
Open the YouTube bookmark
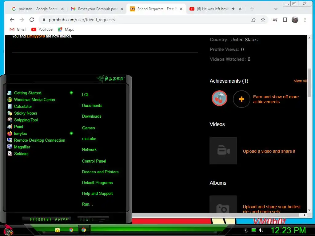[x=42, y=29]
